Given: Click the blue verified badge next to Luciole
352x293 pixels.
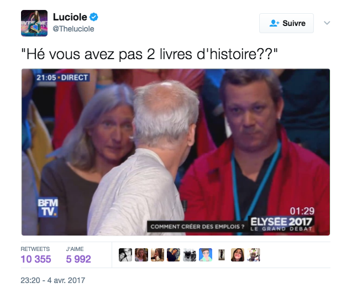Looking at the screenshot, I should [x=94, y=17].
